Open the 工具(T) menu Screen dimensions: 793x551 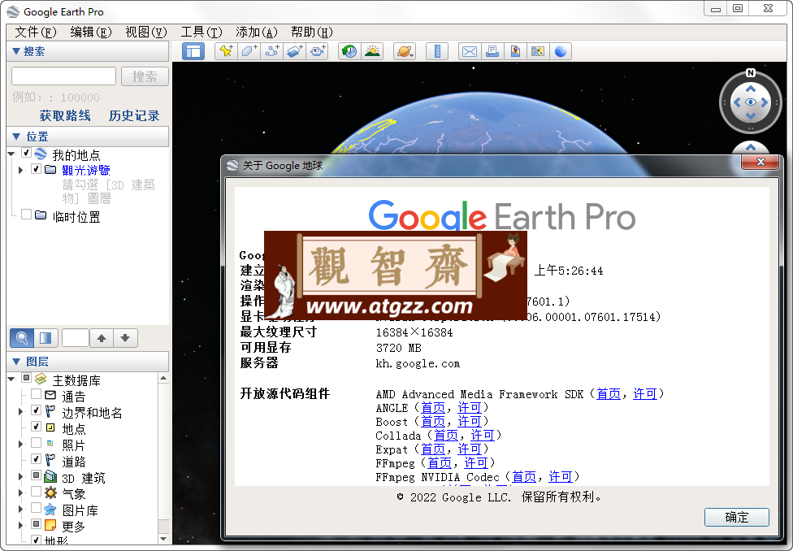[x=201, y=33]
